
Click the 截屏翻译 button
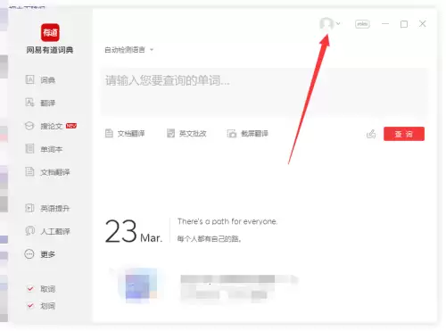click(247, 134)
